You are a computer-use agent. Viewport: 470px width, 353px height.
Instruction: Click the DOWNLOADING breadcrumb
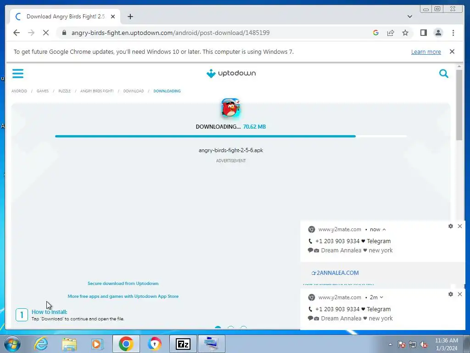167,91
